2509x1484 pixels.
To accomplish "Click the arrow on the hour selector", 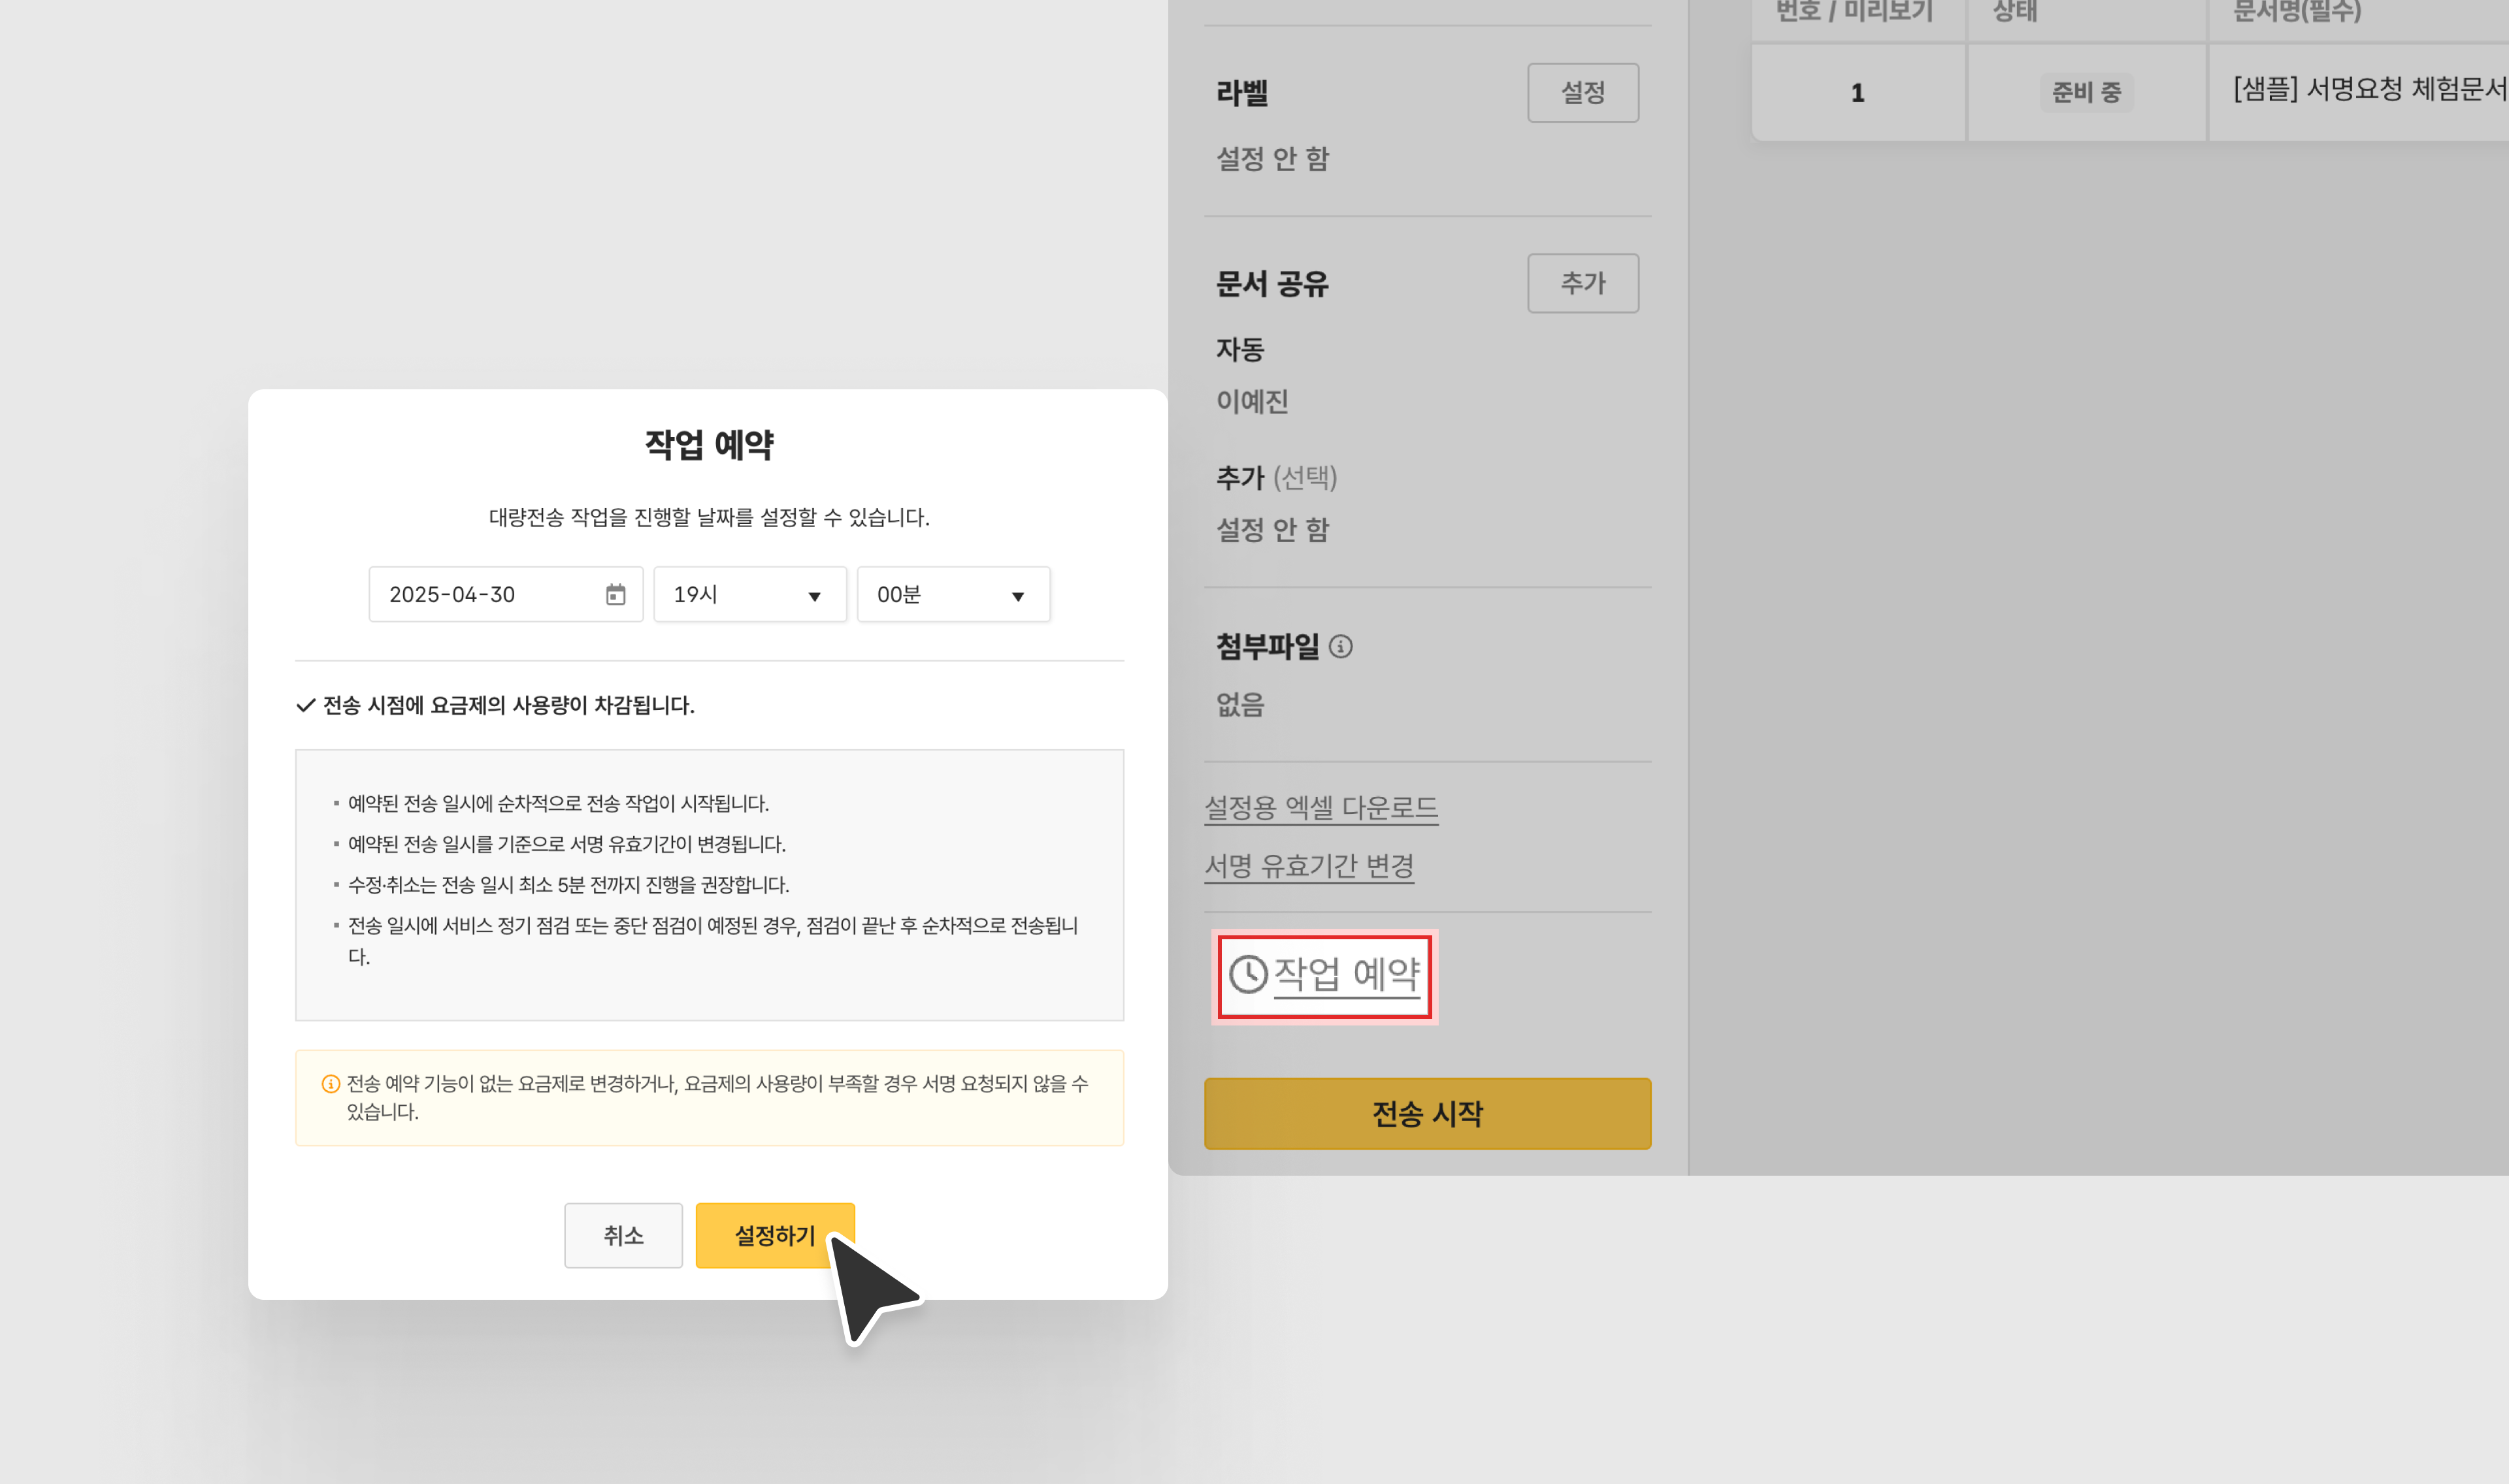I will pos(814,597).
